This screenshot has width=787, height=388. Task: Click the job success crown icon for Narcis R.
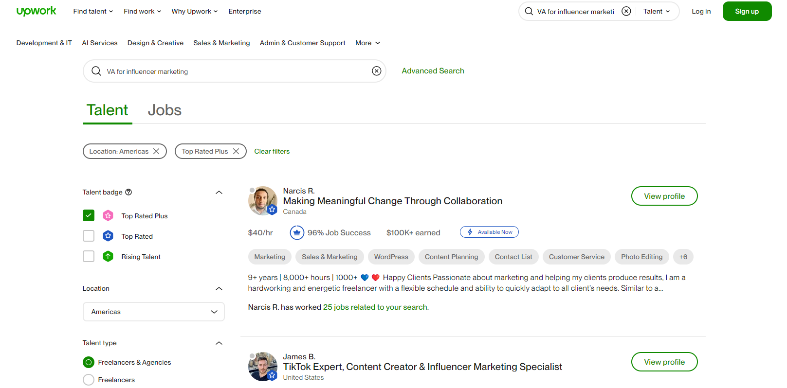point(297,232)
